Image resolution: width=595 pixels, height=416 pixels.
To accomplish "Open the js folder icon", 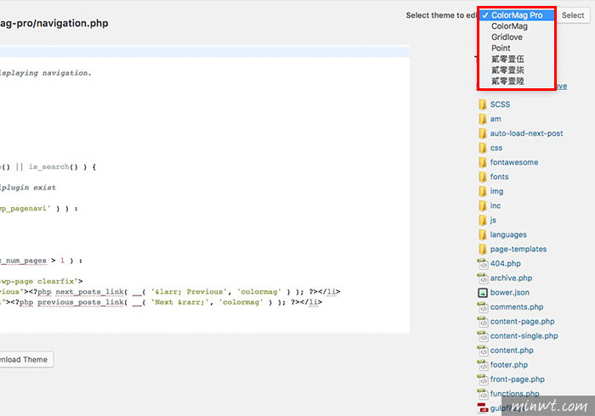I will 482,220.
